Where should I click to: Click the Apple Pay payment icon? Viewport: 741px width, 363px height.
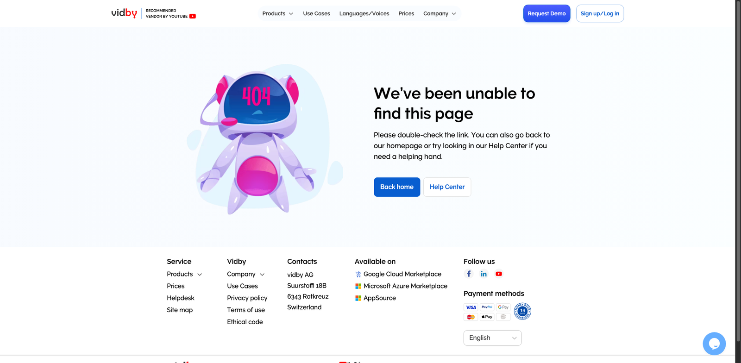(487, 317)
